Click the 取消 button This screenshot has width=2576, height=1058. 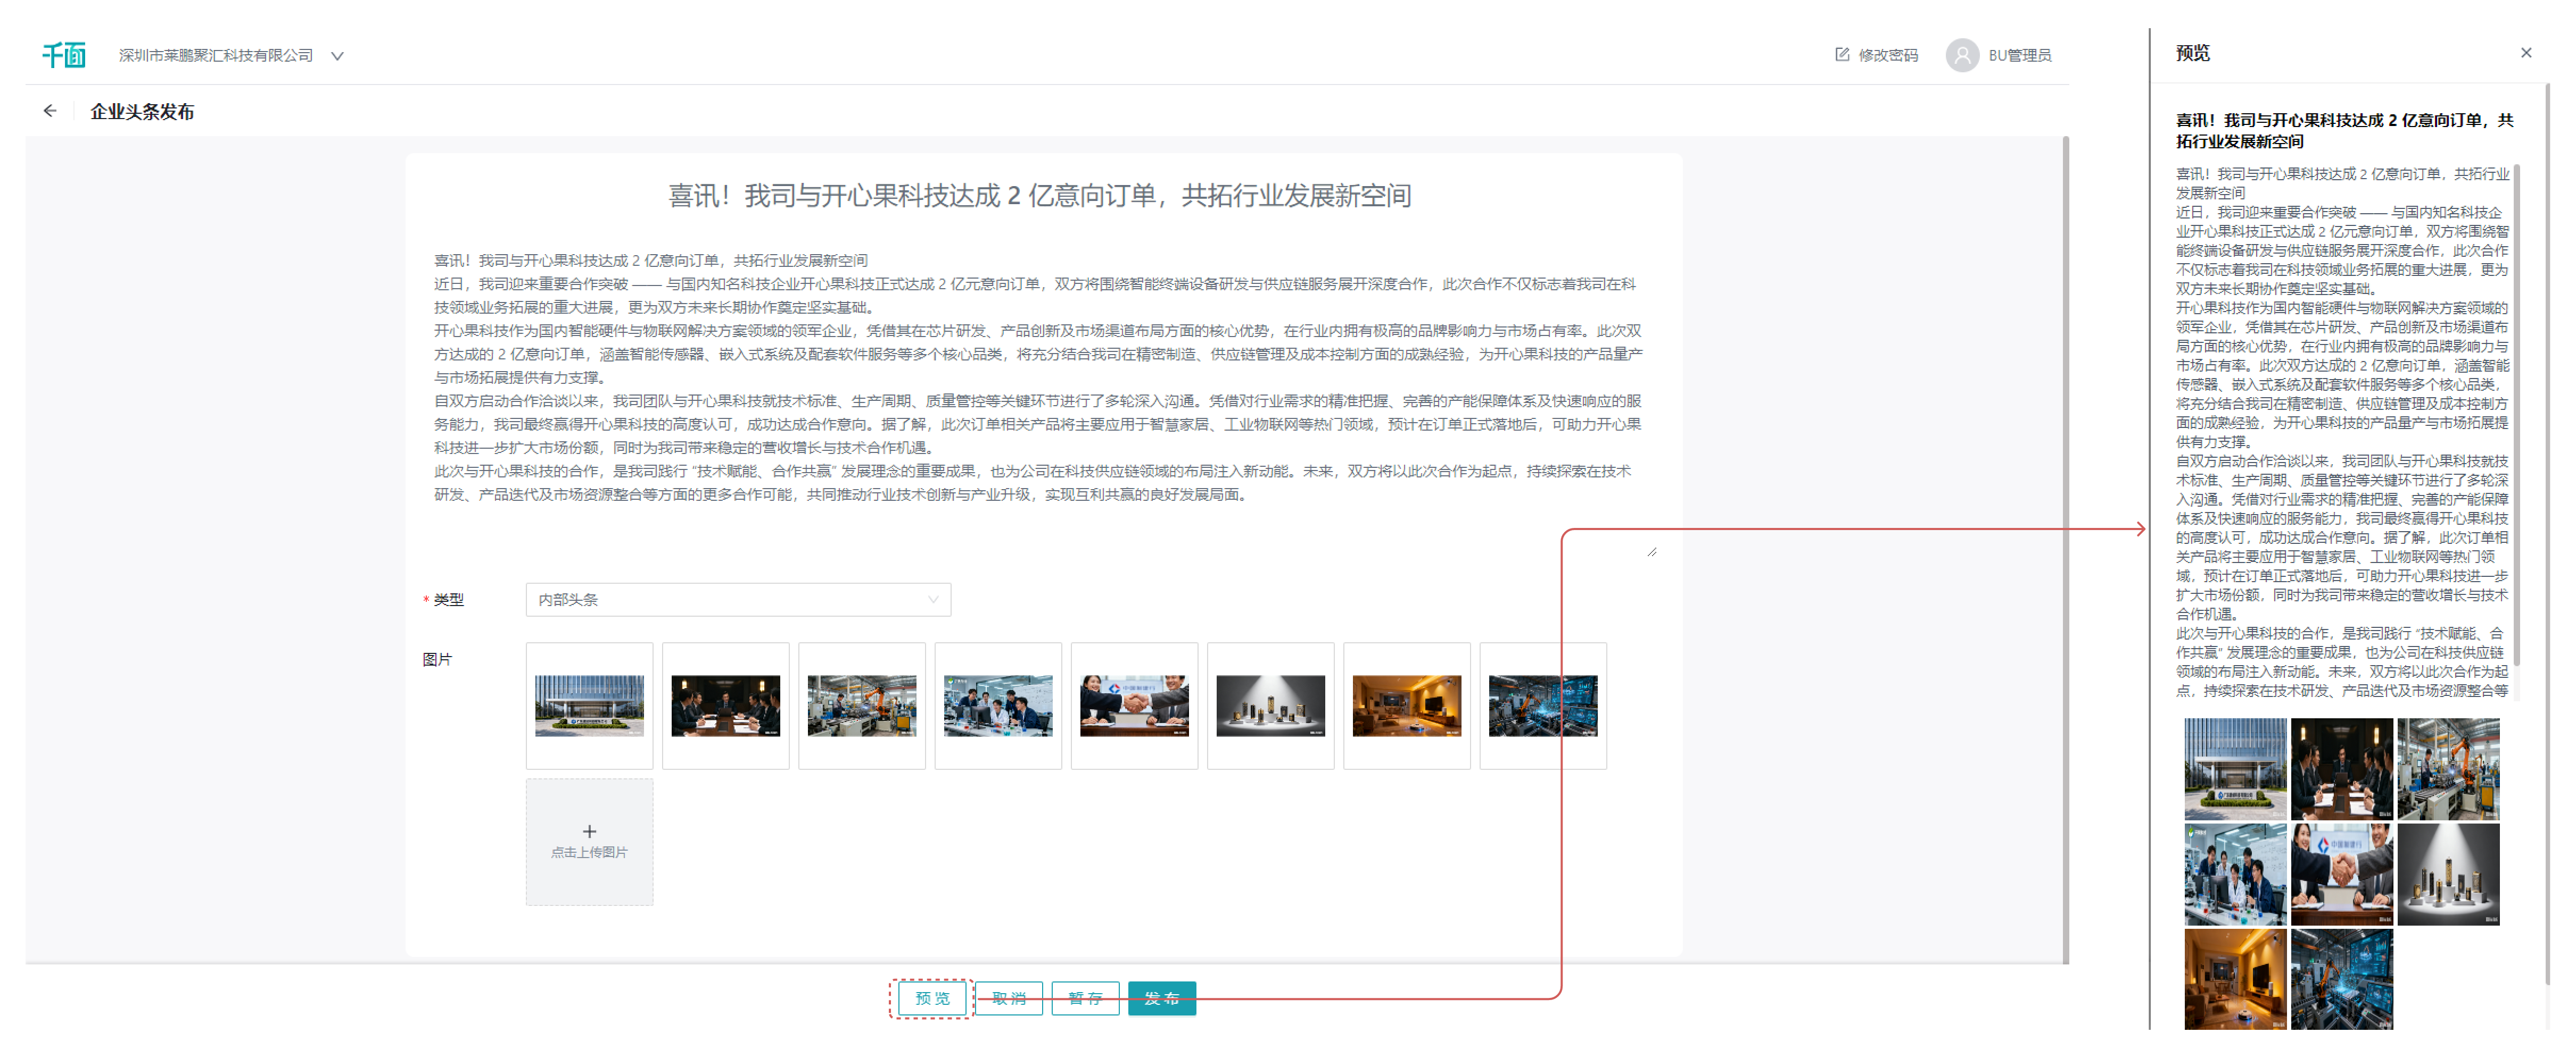[1009, 998]
